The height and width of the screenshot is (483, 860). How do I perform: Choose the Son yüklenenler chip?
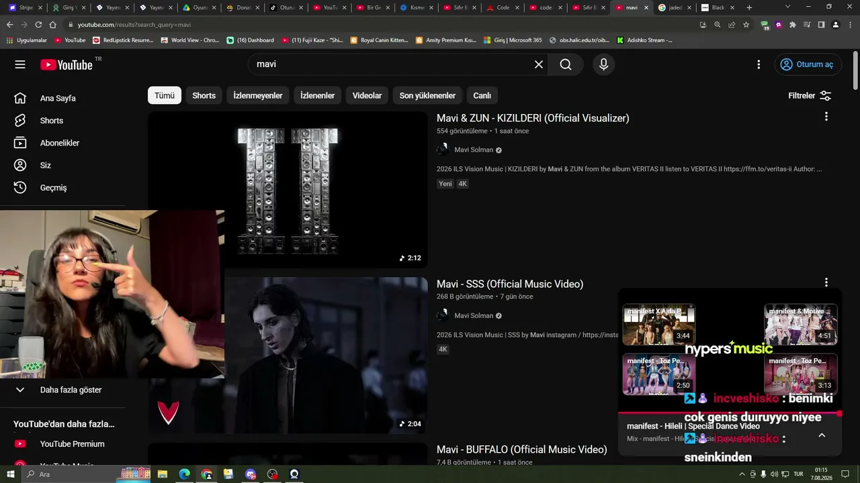(427, 95)
